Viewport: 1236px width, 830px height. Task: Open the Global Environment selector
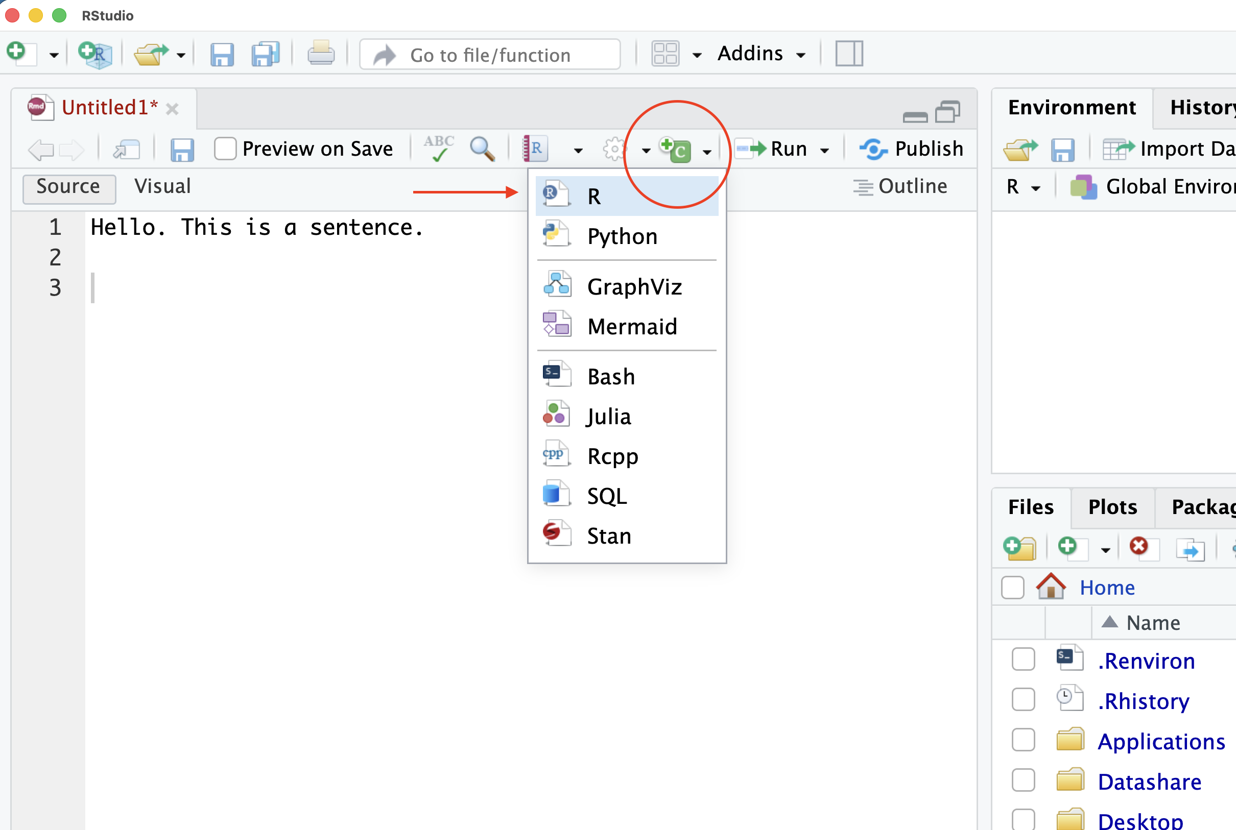[x=1153, y=186]
